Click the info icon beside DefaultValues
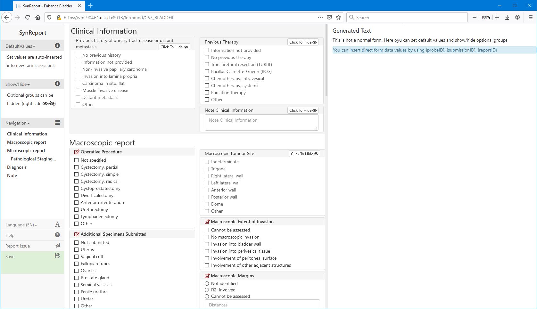 click(57, 45)
